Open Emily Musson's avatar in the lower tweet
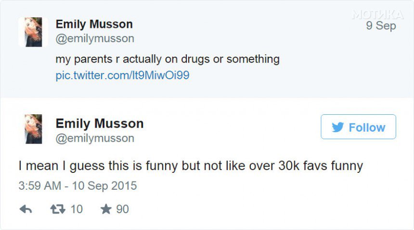414x230 pixels. 33,129
